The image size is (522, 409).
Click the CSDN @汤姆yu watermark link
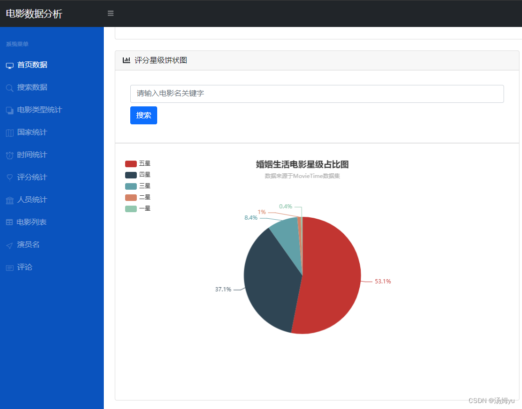pyautogui.click(x=492, y=400)
